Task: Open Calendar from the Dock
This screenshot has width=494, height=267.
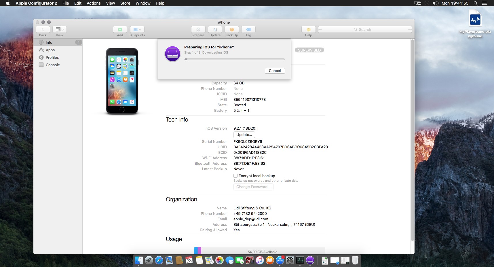Action: tap(189, 260)
